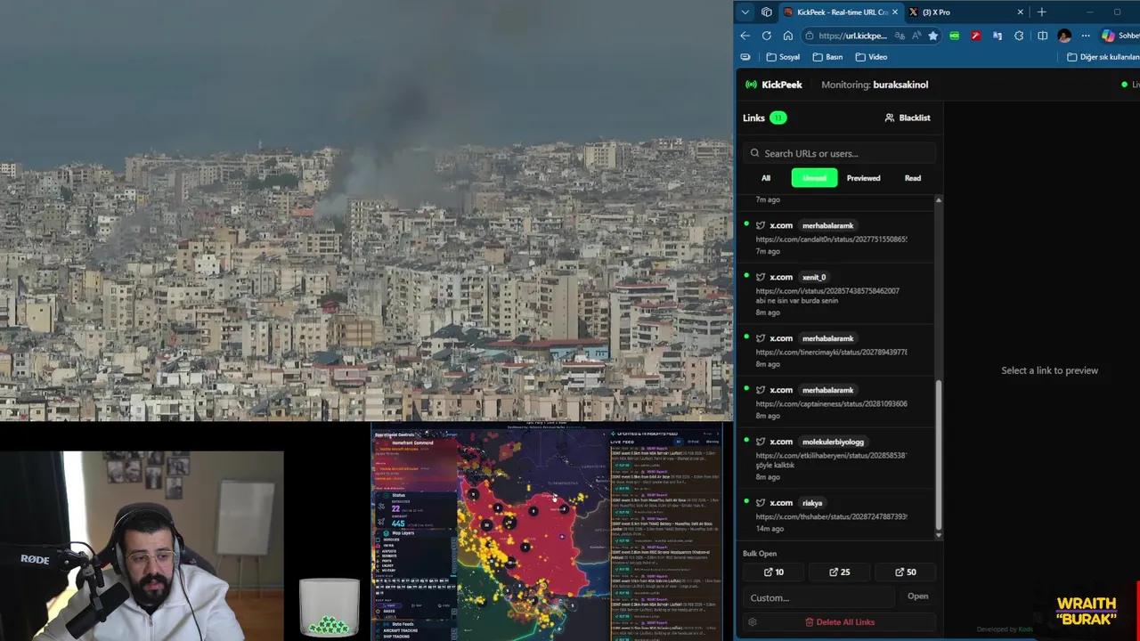Close the X Pro tab

pos(1021,12)
